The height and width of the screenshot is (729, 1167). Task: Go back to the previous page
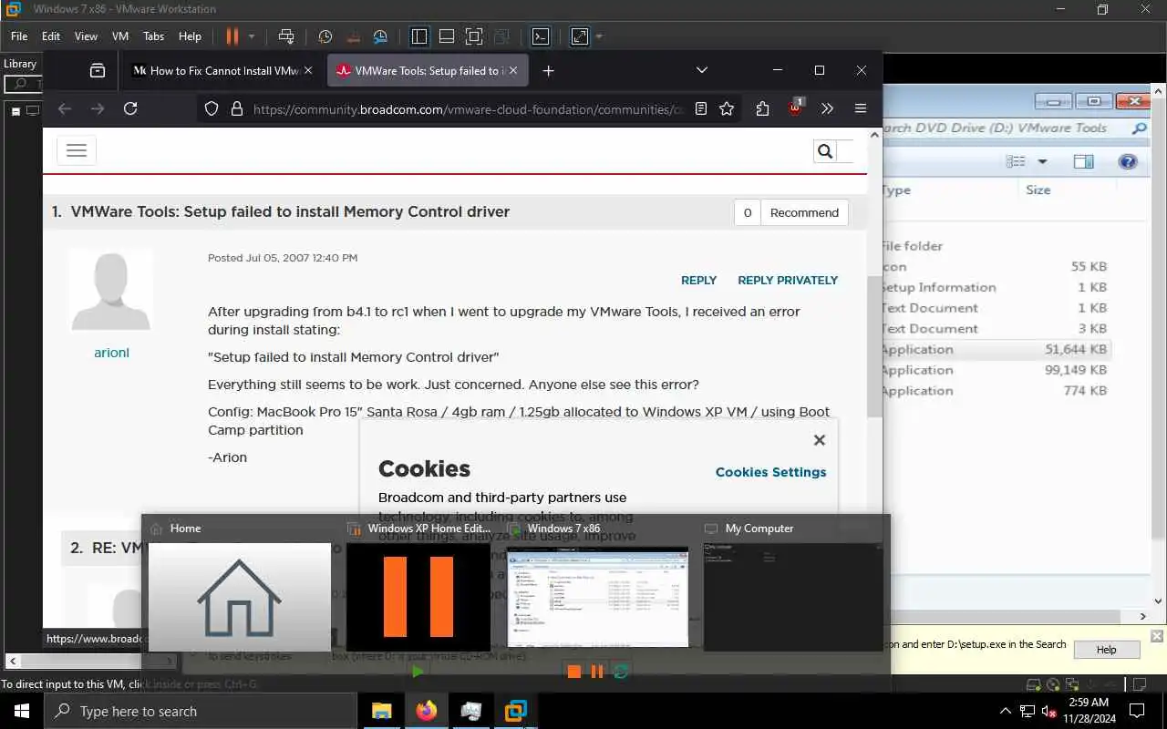64,108
